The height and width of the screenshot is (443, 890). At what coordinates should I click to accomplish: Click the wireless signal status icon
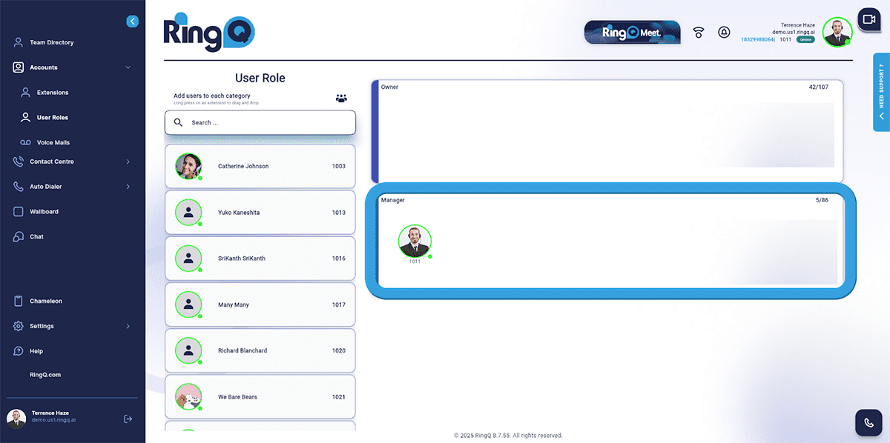coord(698,33)
